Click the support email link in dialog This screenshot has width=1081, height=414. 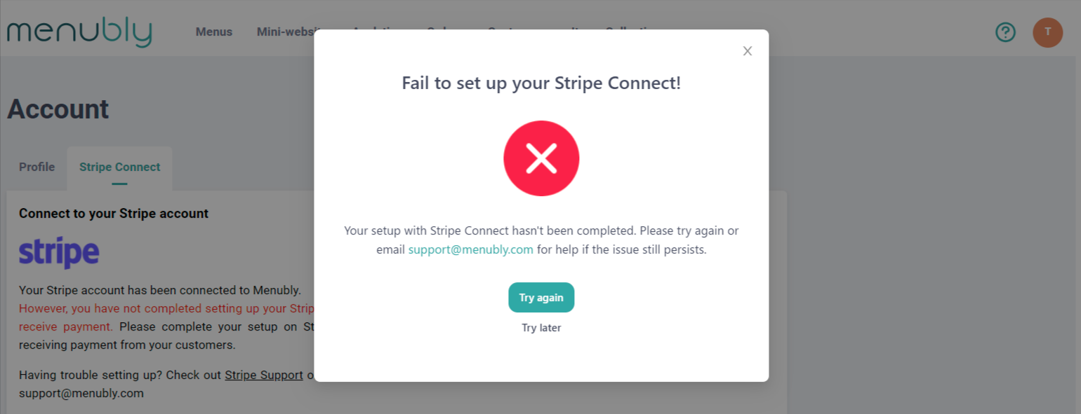click(470, 249)
